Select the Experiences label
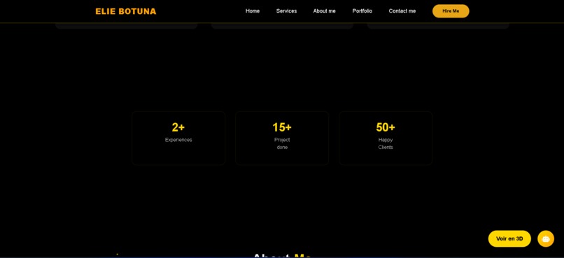 tap(178, 140)
